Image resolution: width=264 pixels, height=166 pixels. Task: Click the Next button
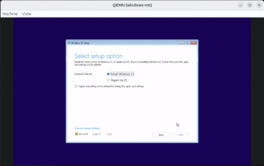tap(181, 135)
